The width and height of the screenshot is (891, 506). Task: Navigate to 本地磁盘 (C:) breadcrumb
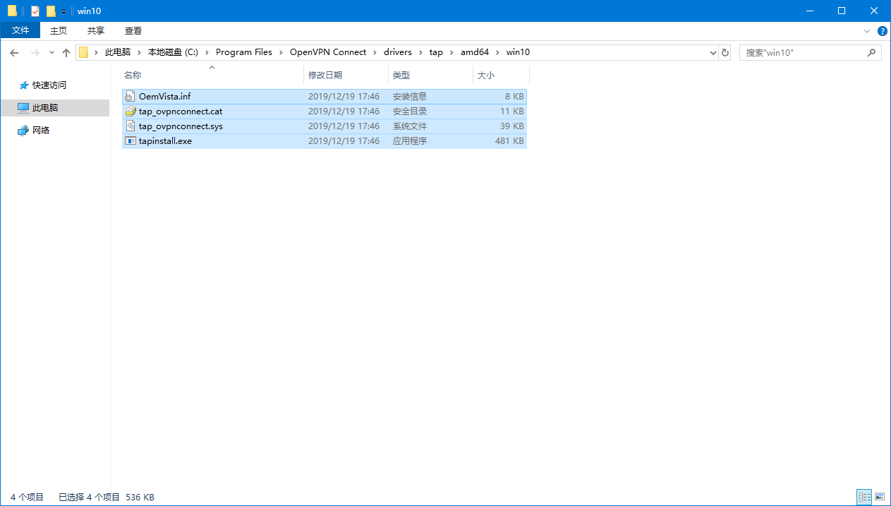pos(173,52)
